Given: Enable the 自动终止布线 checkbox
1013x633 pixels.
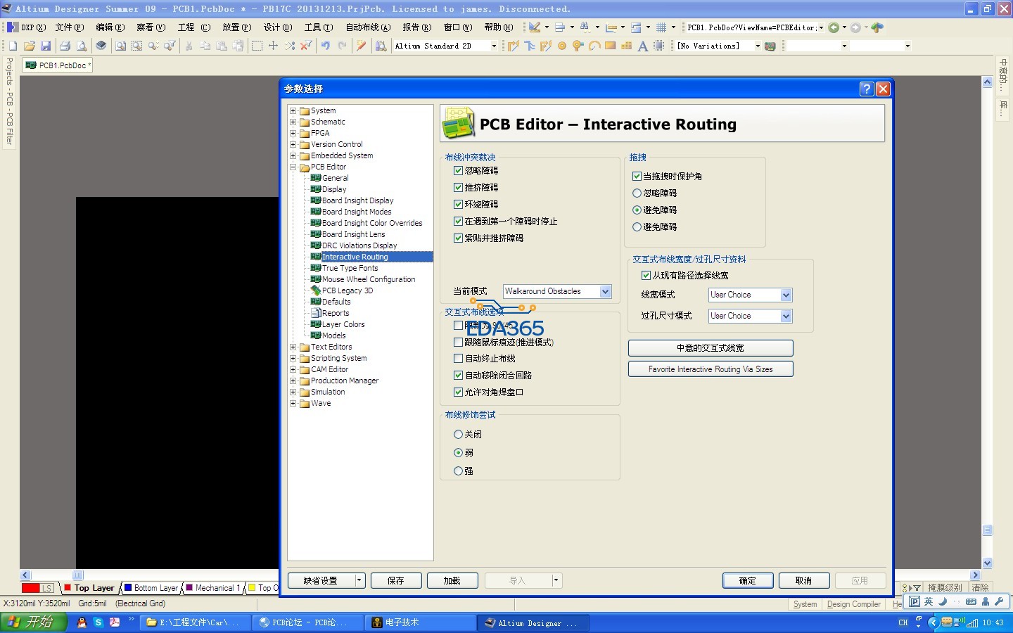Looking at the screenshot, I should [x=458, y=359].
